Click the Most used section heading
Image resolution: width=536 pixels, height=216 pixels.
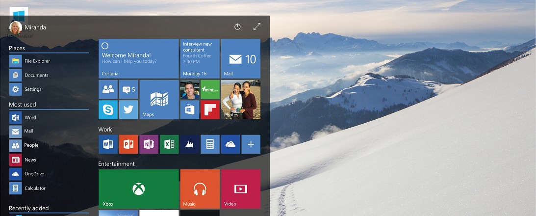22,105
